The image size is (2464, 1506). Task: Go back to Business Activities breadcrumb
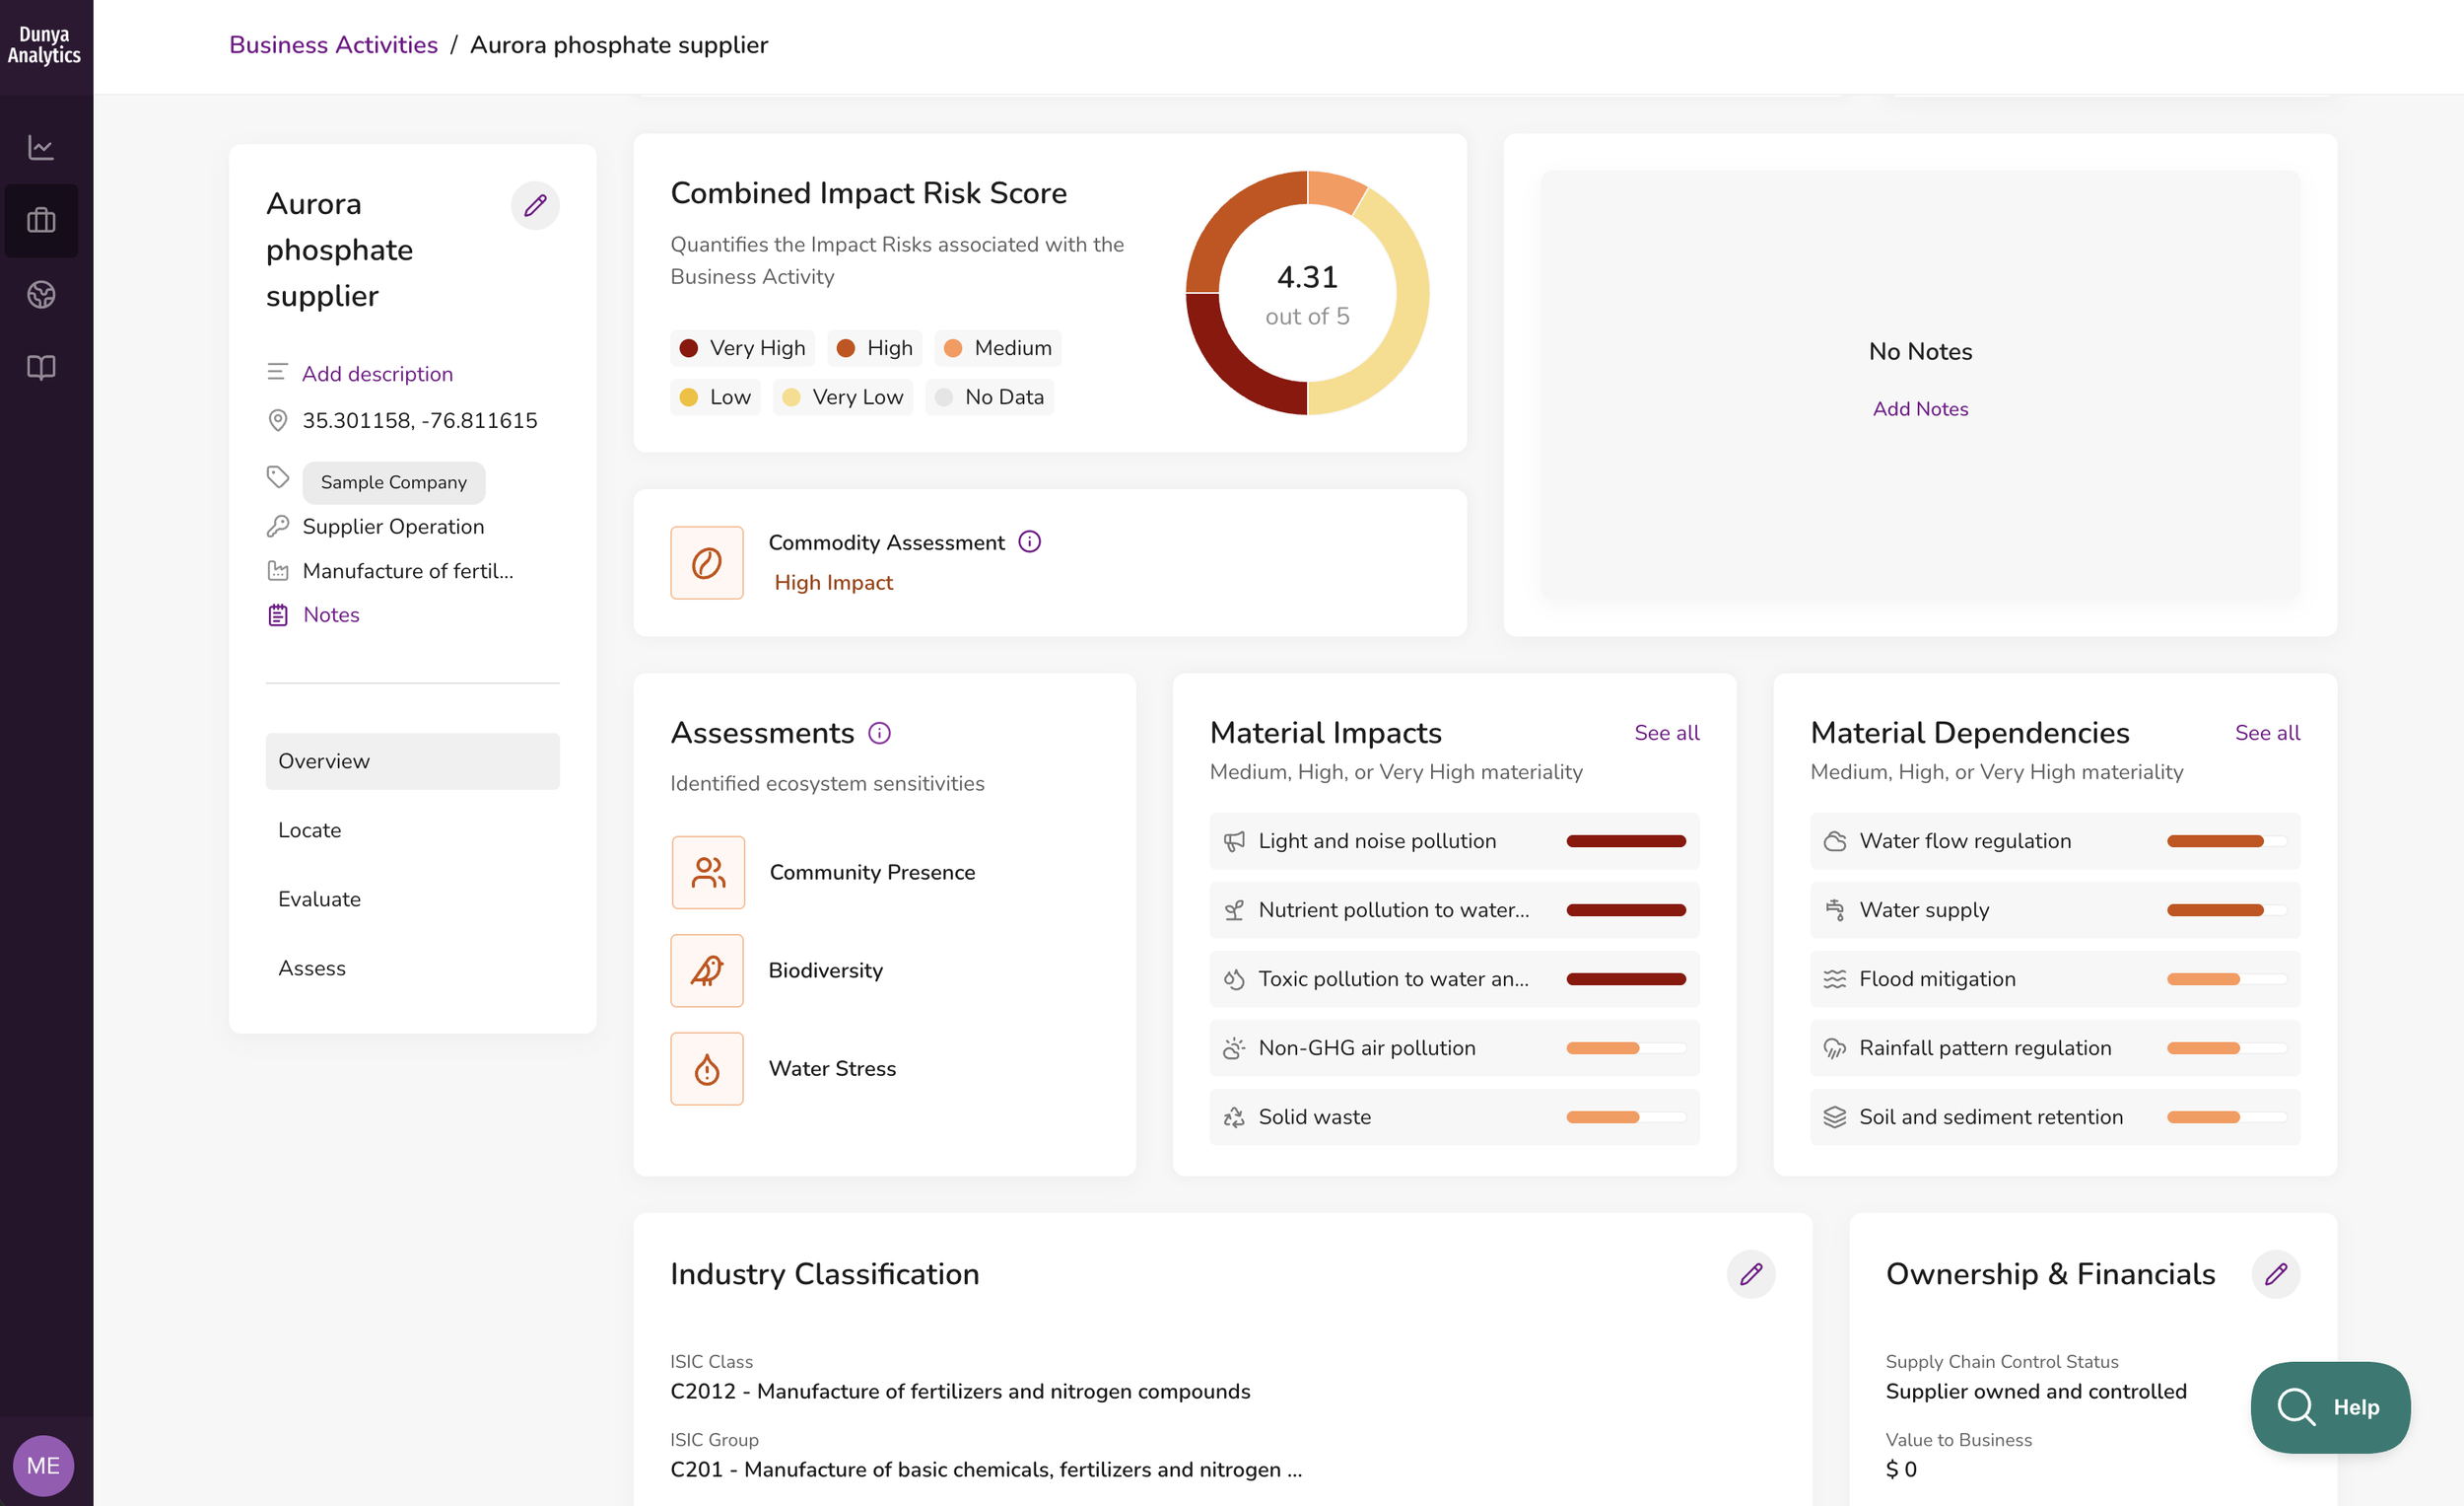(x=333, y=44)
